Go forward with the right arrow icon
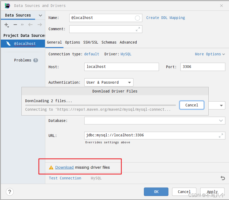This screenshot has height=200, width=229. pyautogui.click(x=40, y=25)
